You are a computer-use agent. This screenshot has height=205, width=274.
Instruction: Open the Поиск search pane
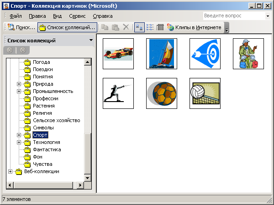click(21, 27)
